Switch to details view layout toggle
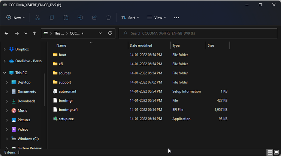This screenshot has height=156, width=281. (x=270, y=152)
